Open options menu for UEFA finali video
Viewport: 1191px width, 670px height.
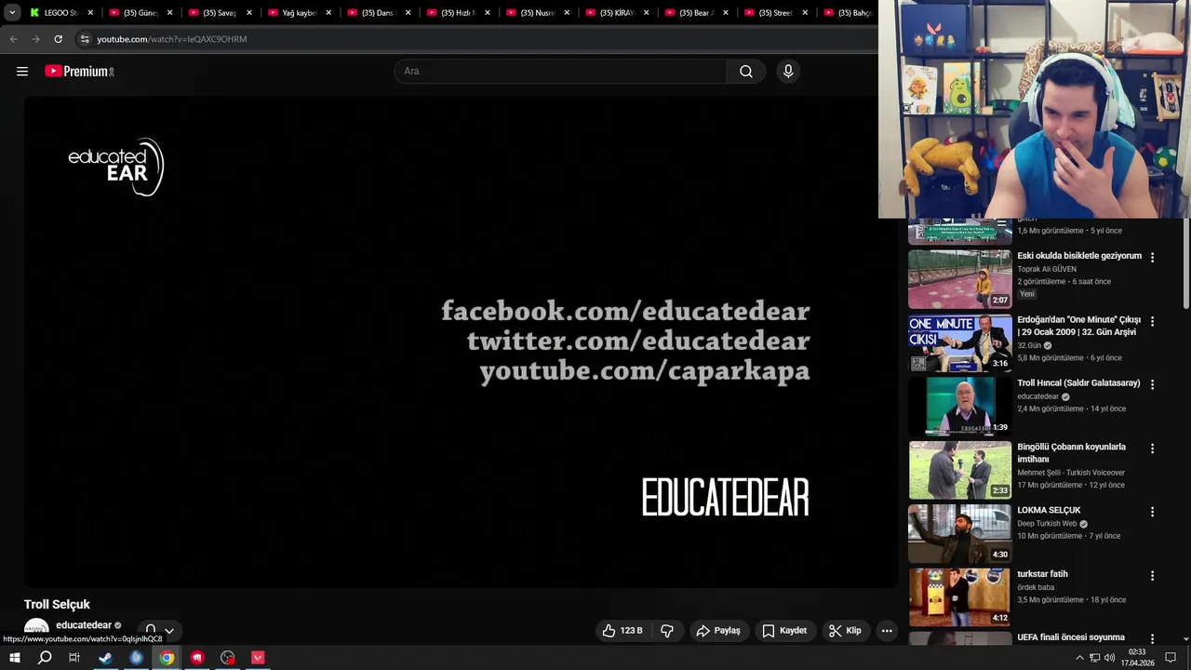[x=1152, y=638]
